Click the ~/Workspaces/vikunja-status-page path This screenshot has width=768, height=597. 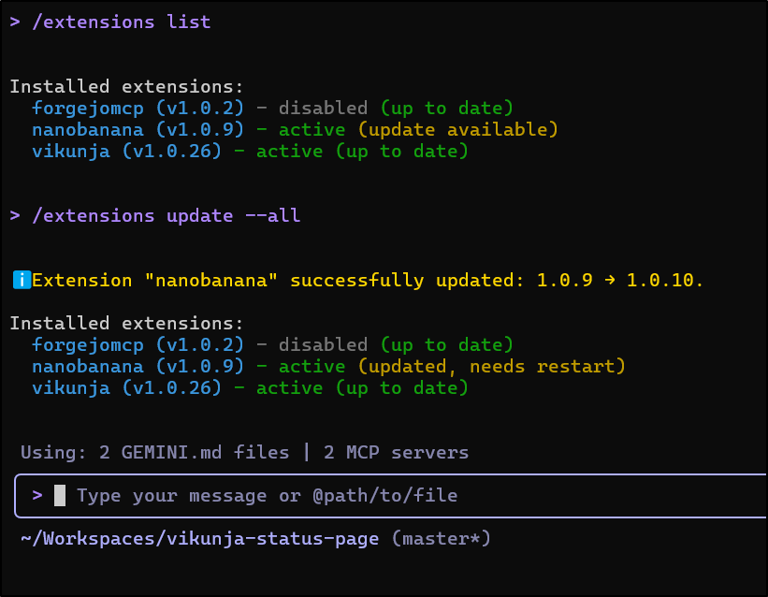point(199,538)
